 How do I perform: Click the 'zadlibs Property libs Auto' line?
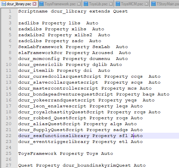pyautogui.click(x=58, y=23)
